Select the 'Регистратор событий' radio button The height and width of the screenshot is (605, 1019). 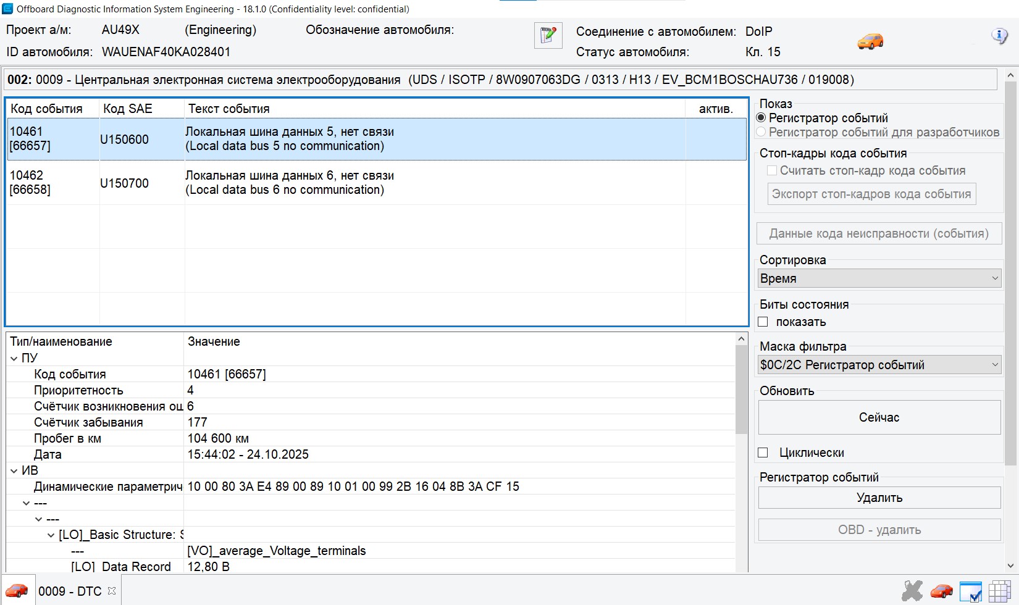[x=761, y=118]
